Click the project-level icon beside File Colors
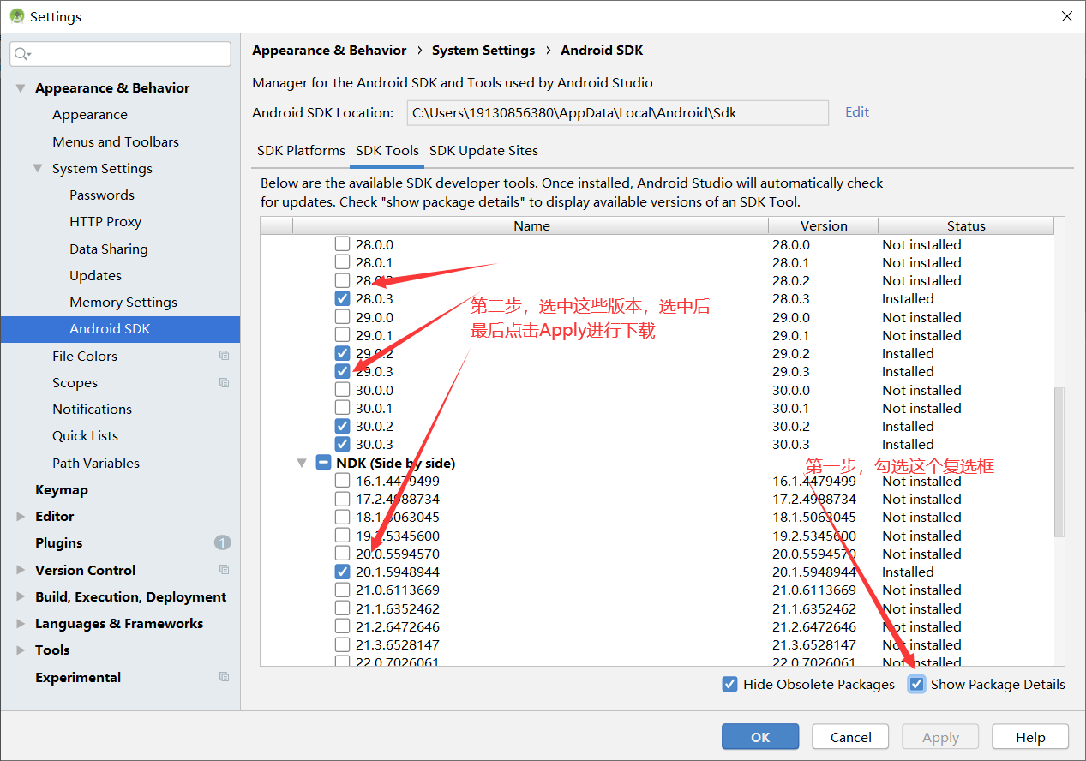Image resolution: width=1086 pixels, height=761 pixels. (224, 356)
